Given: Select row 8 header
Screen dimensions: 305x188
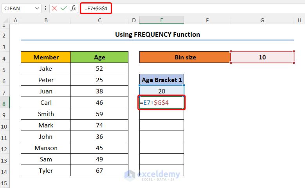Looking at the screenshot, I should coord(5,102).
